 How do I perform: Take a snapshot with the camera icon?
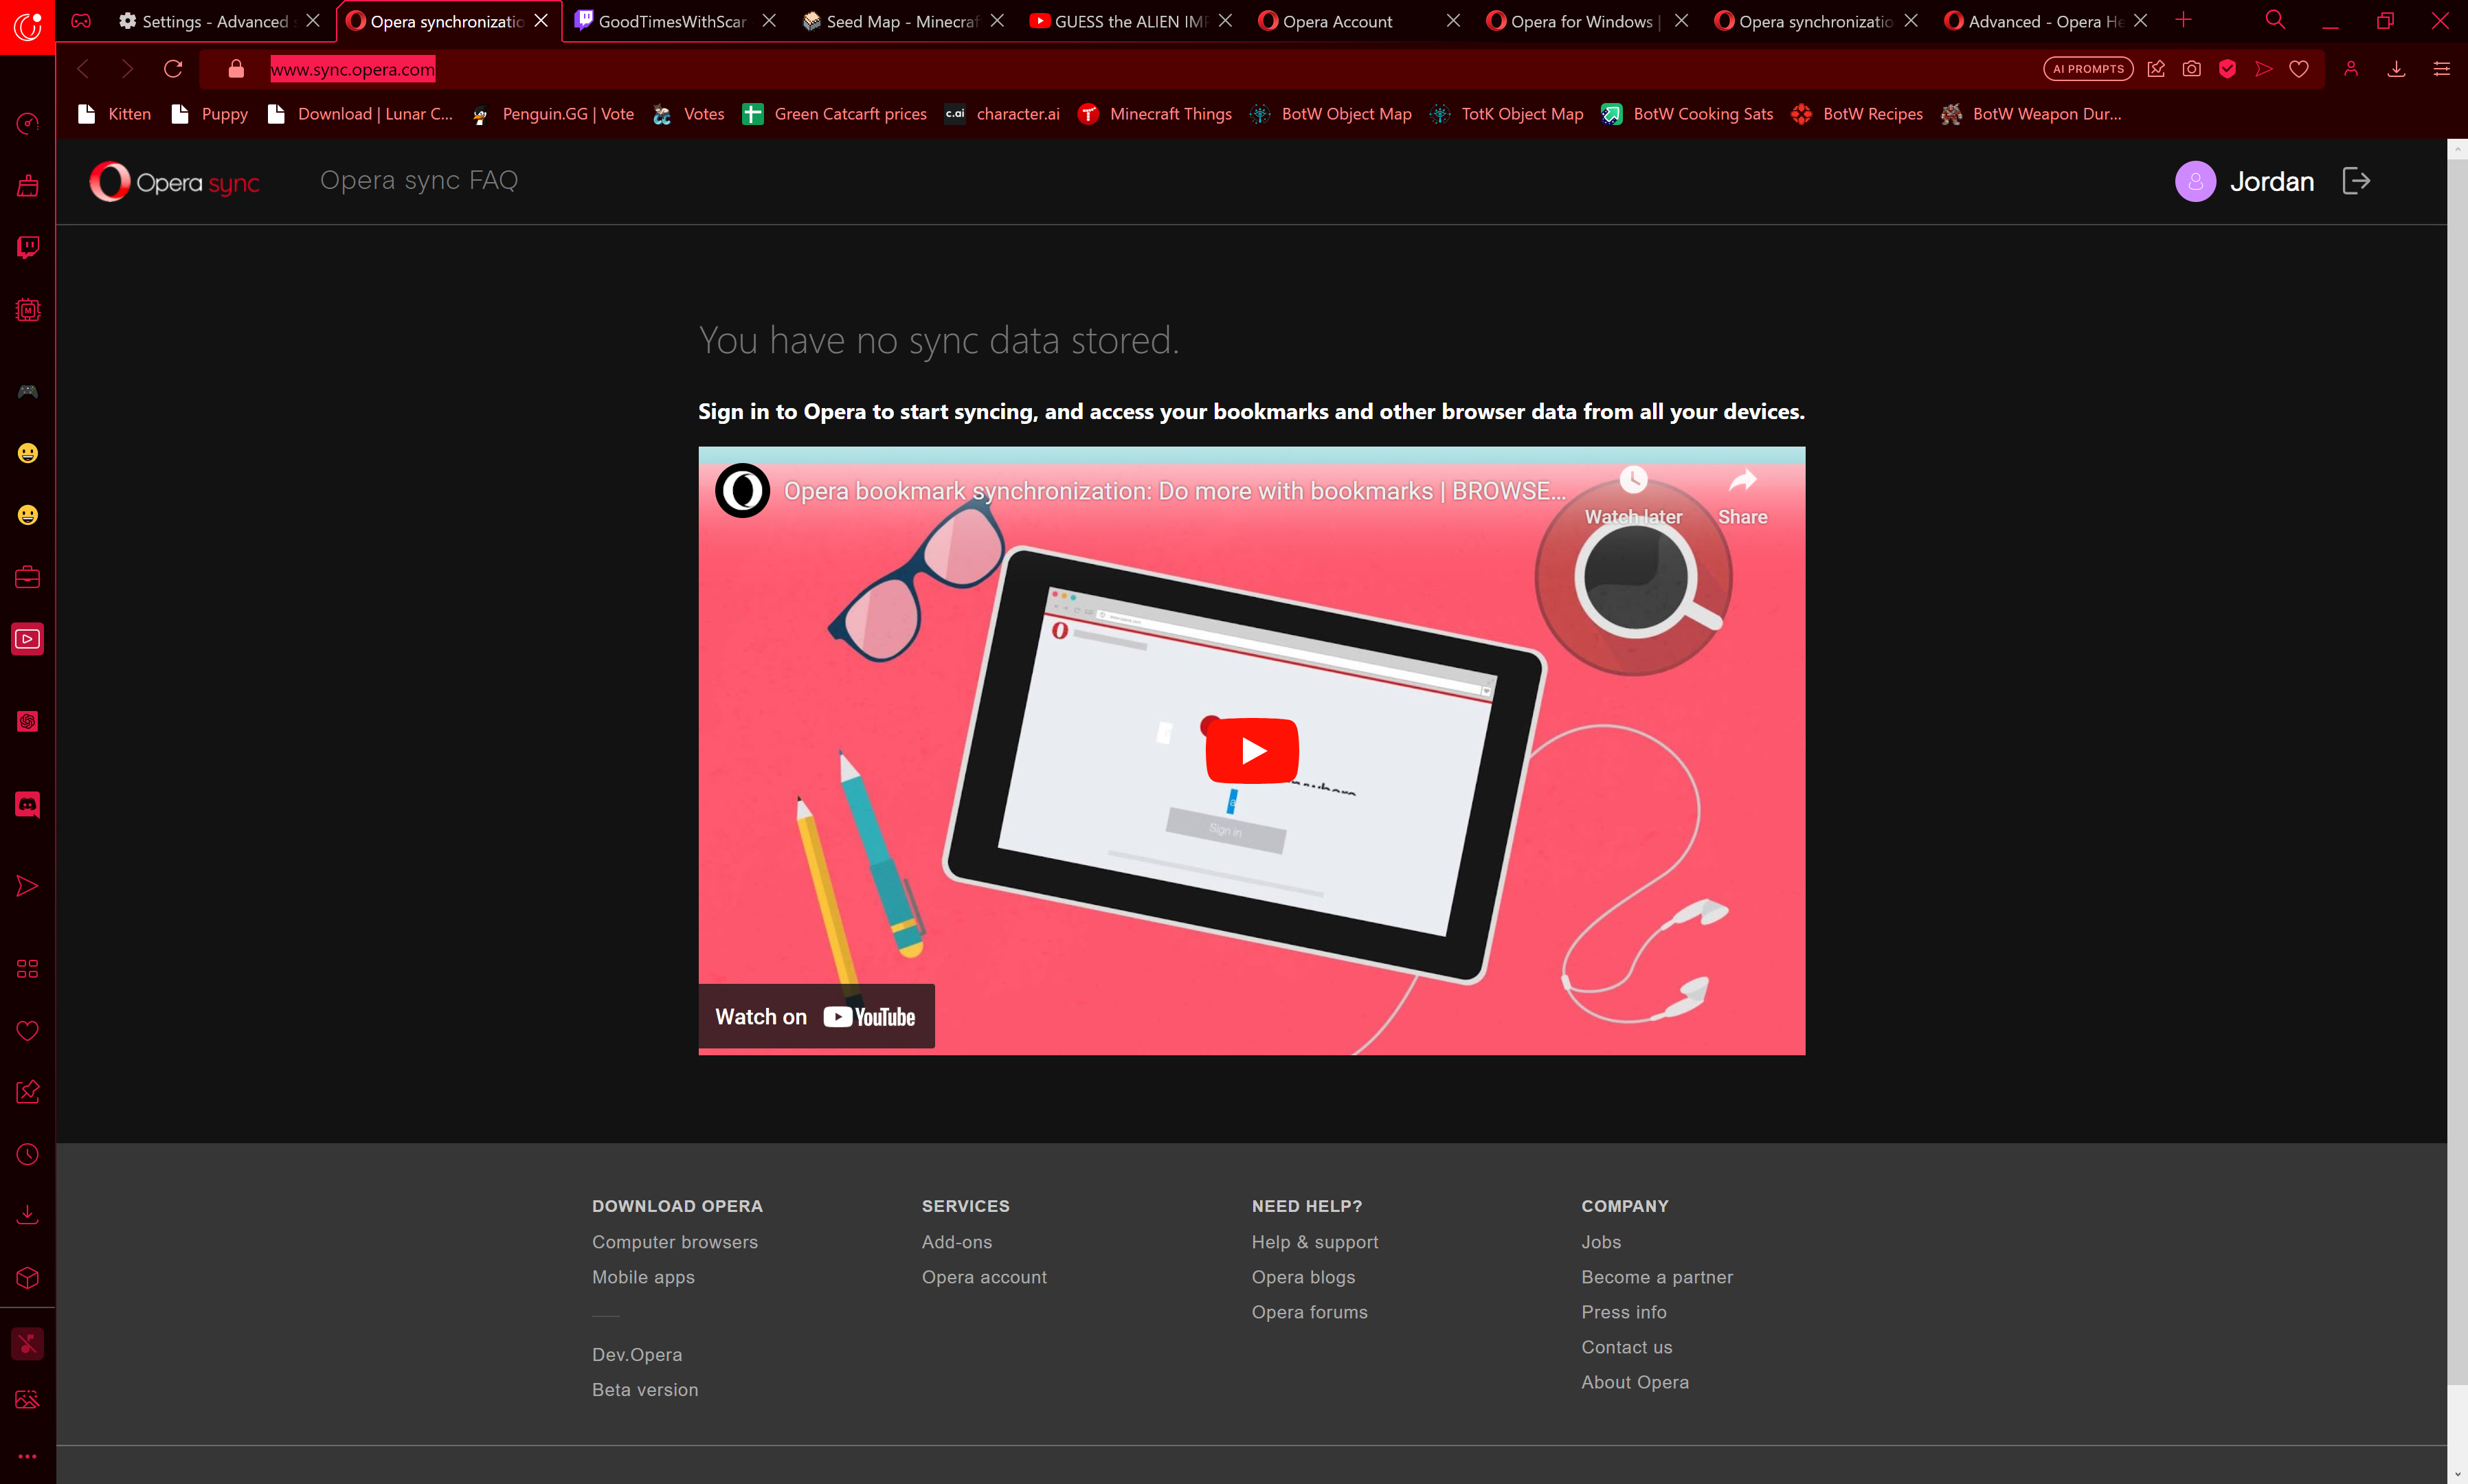pyautogui.click(x=2191, y=68)
